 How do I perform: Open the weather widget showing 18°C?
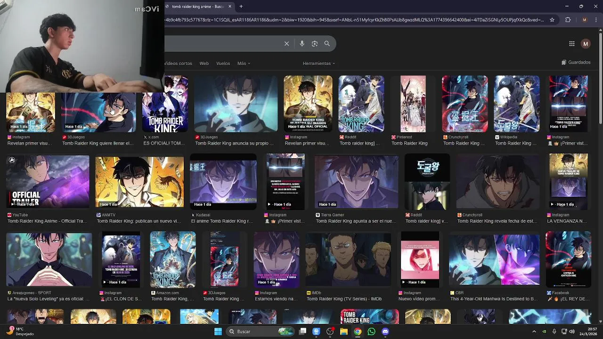[20, 331]
